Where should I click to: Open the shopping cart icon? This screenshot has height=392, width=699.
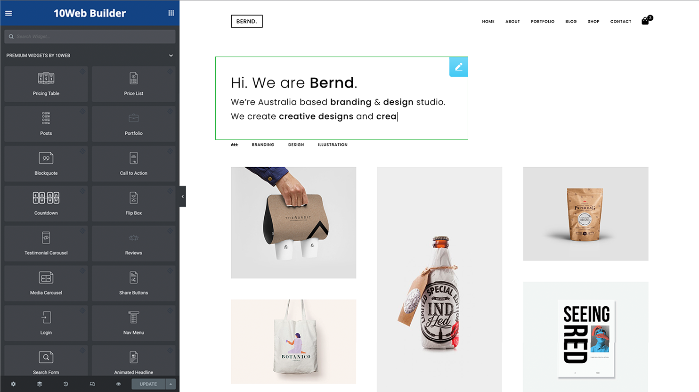point(645,21)
